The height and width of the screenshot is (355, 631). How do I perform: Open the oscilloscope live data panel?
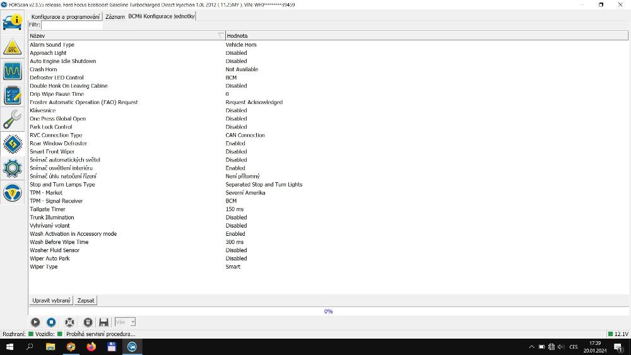(x=13, y=71)
